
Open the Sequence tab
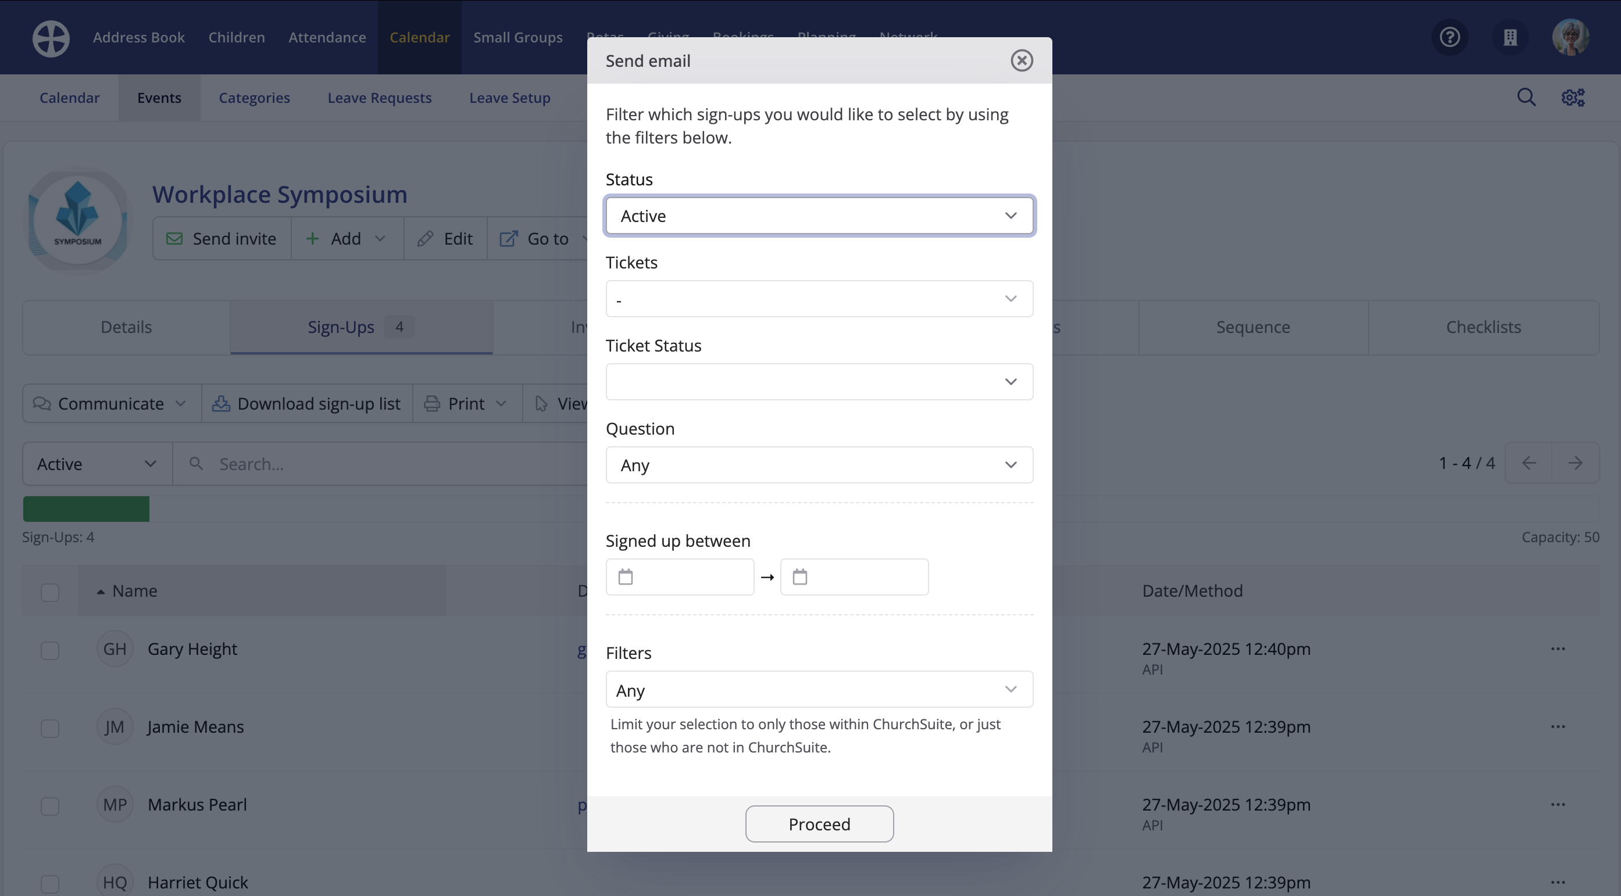(x=1253, y=327)
